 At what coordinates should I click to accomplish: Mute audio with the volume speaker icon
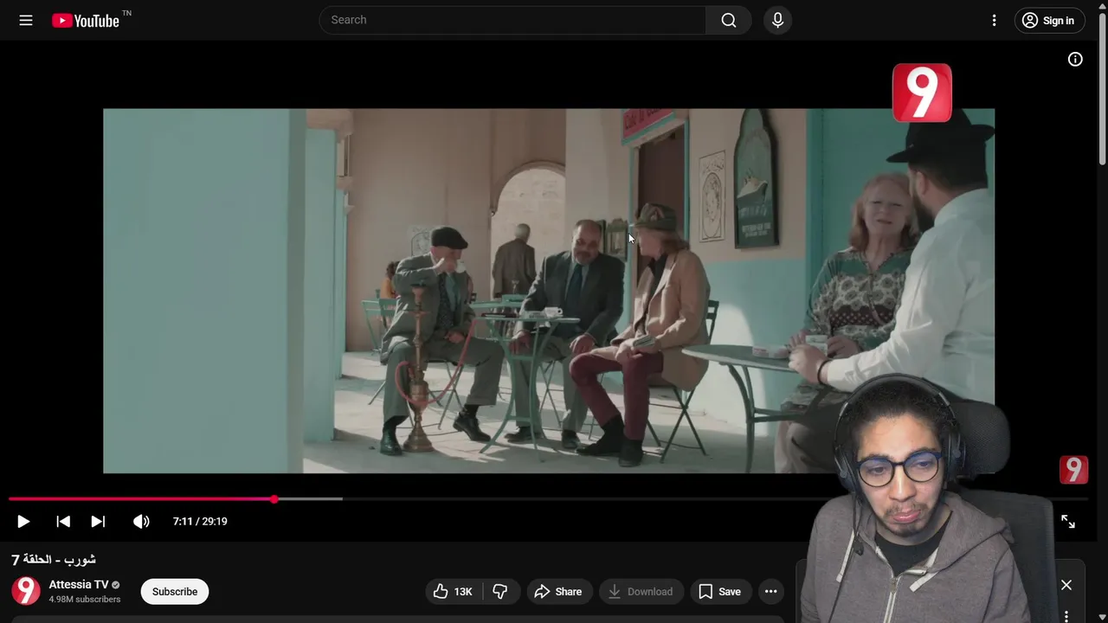coord(141,521)
